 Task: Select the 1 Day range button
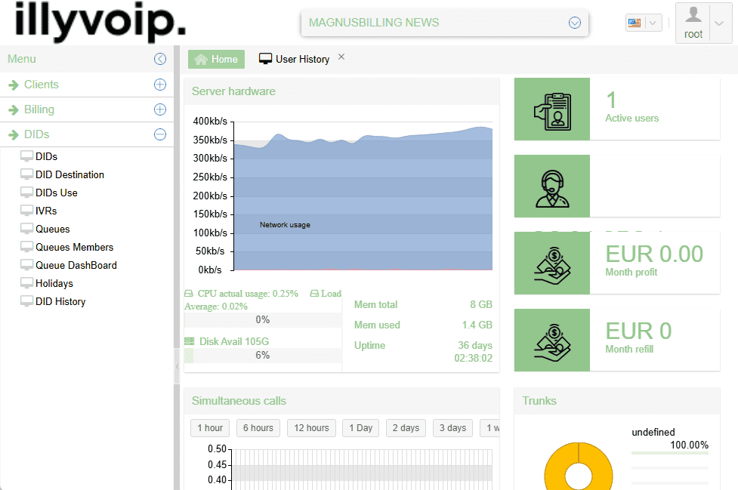tap(360, 428)
